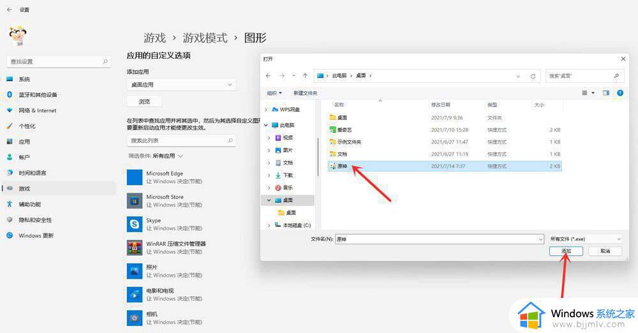Open recent locations dropdown in 打开 dialog
The height and width of the screenshot is (333, 638).
coord(293,76)
